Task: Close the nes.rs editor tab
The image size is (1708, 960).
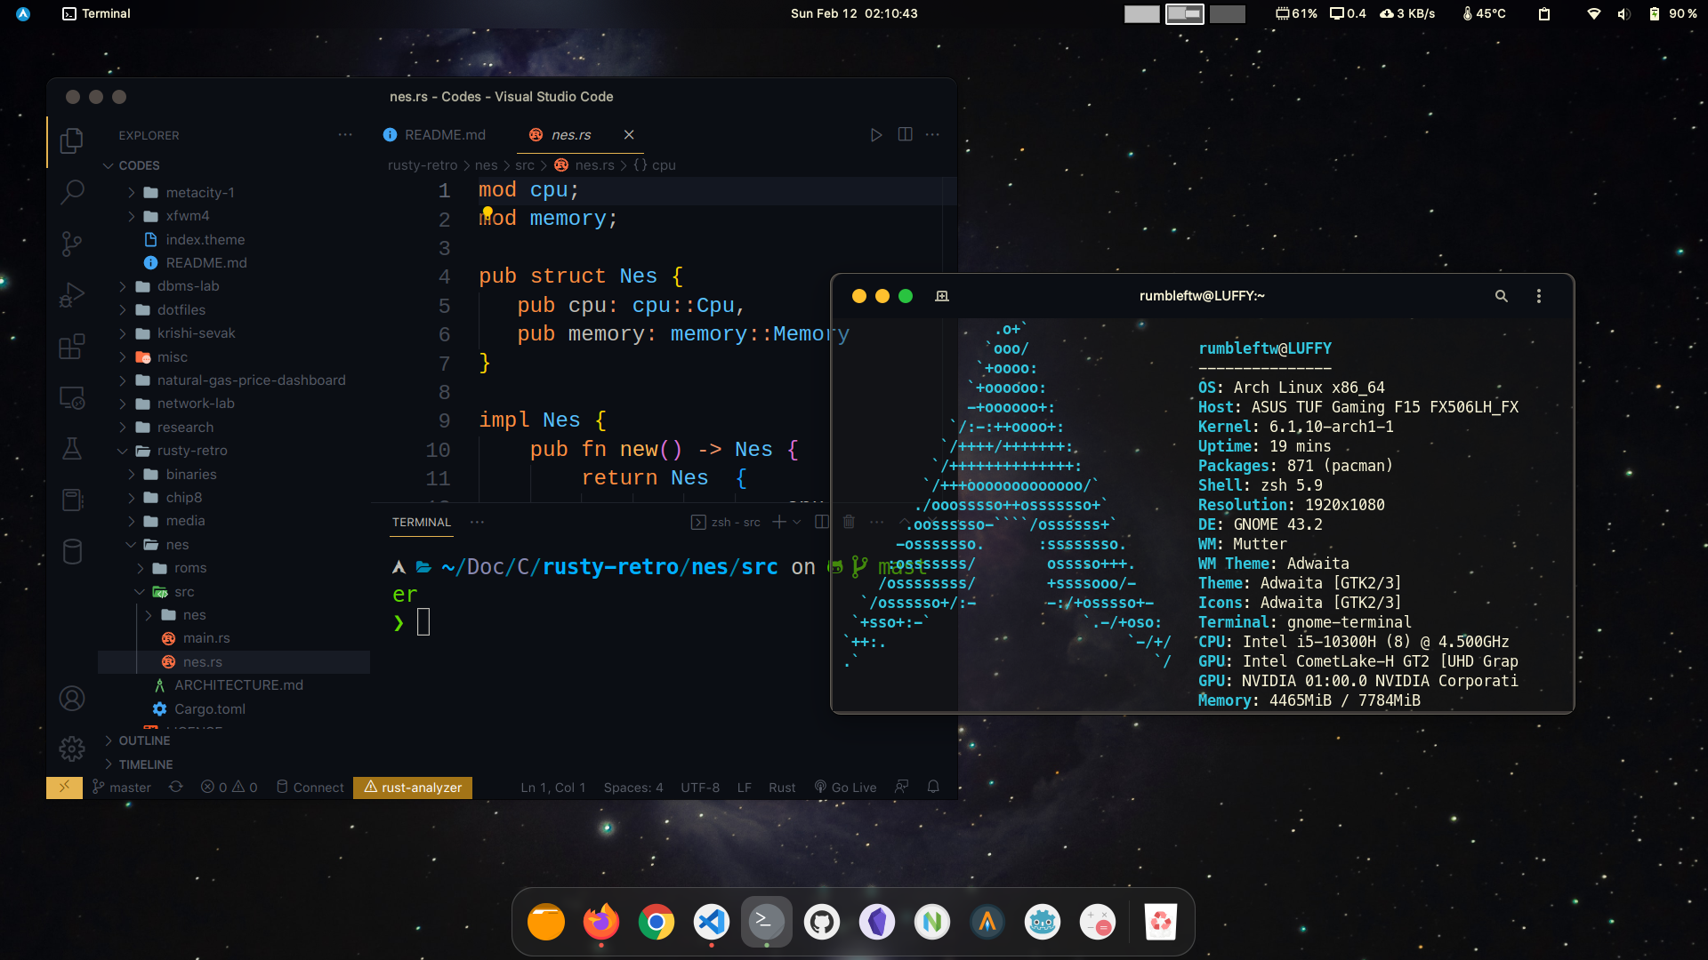Action: tap(629, 134)
